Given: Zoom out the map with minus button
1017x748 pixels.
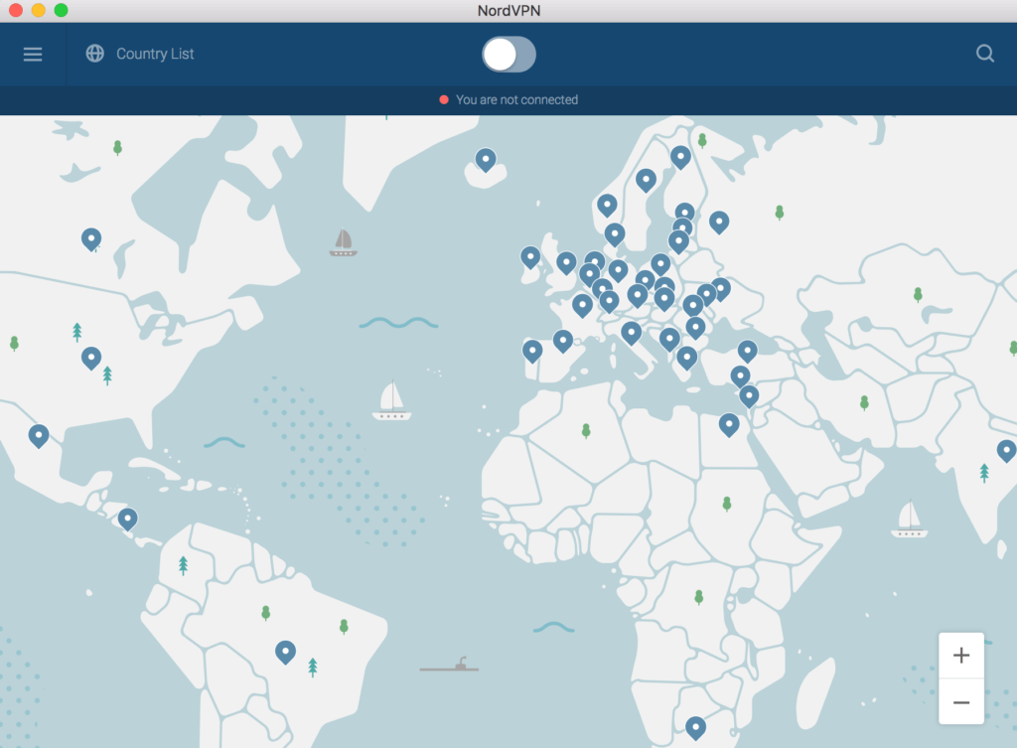Looking at the screenshot, I should point(961,702).
